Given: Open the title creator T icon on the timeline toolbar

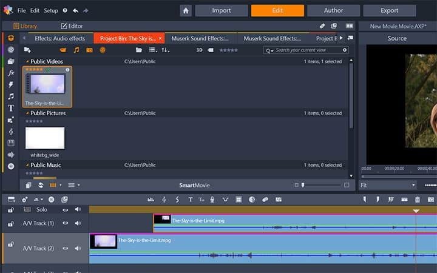Looking at the screenshot, I should 191,200.
